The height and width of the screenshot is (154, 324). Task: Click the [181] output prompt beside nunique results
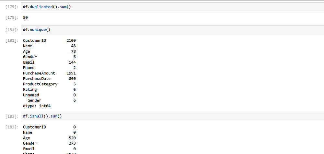point(12,41)
